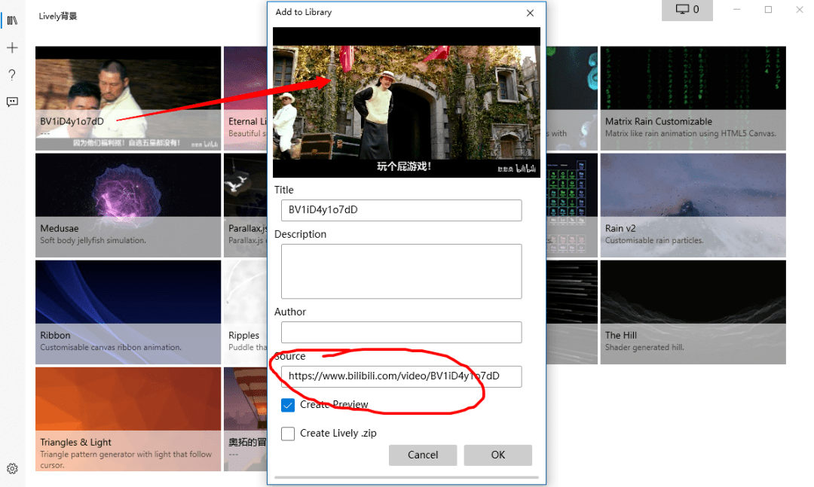Click the monitor display control button

tap(687, 10)
